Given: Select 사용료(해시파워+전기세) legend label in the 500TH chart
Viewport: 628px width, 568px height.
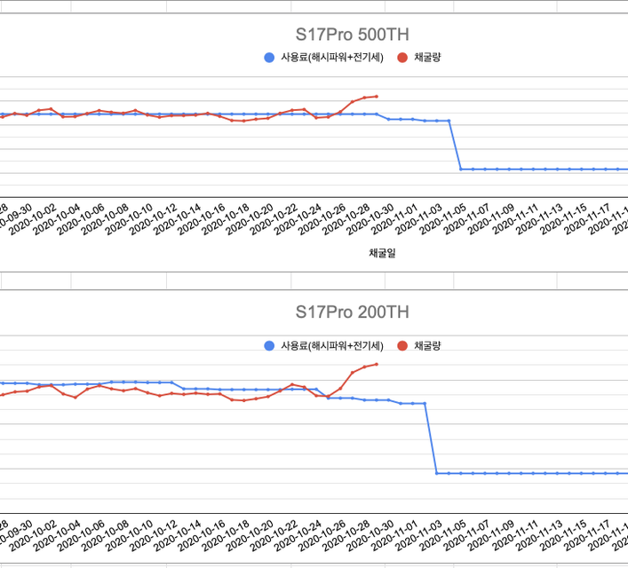Looking at the screenshot, I should [x=332, y=58].
